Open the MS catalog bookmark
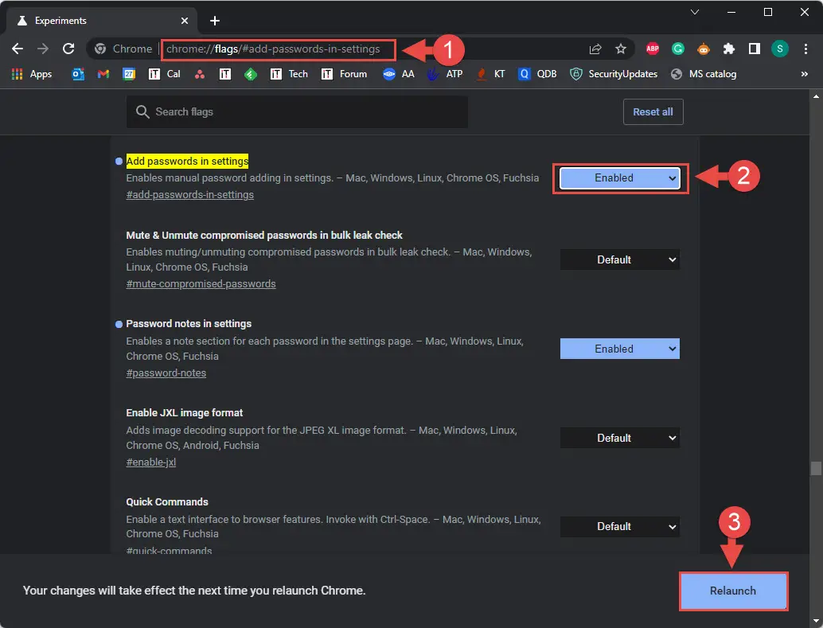 point(704,74)
